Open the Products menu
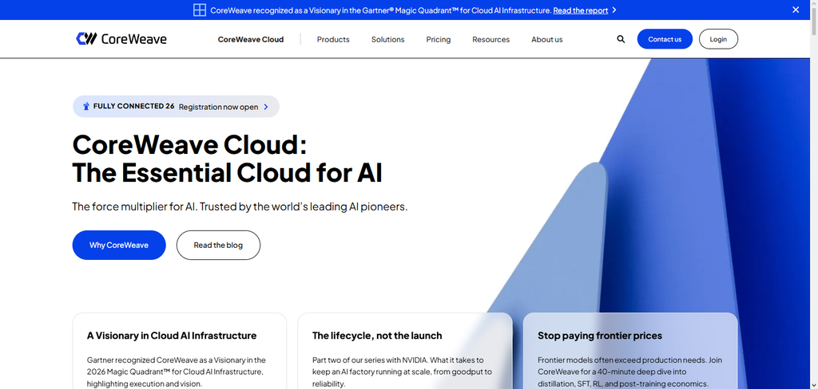The height and width of the screenshot is (389, 818). pos(333,40)
